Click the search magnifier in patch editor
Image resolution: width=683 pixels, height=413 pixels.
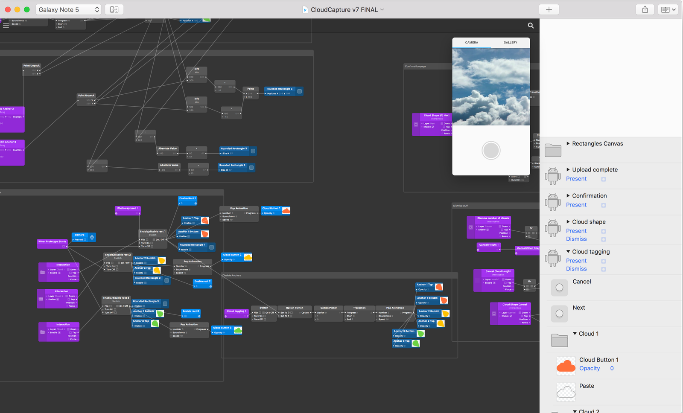coord(531,26)
